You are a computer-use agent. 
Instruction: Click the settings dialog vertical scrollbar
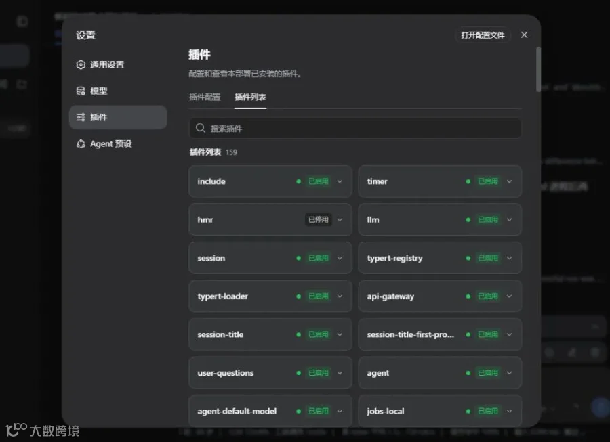(x=538, y=69)
